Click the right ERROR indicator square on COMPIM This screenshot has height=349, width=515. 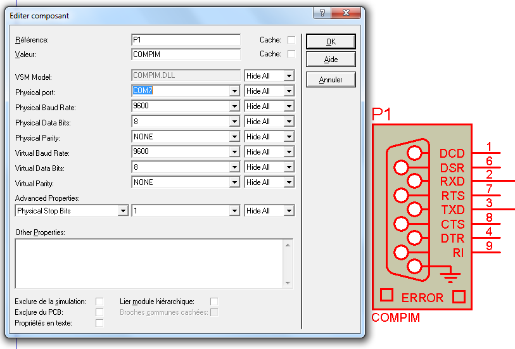[459, 296]
